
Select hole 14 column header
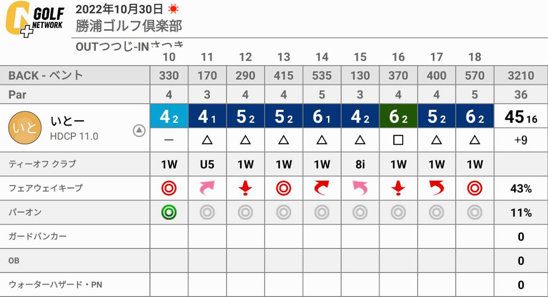click(x=322, y=57)
